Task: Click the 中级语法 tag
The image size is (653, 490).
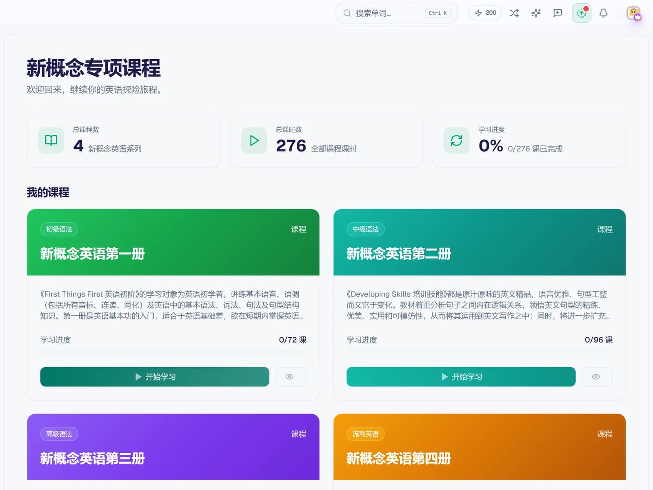Action: coord(366,229)
